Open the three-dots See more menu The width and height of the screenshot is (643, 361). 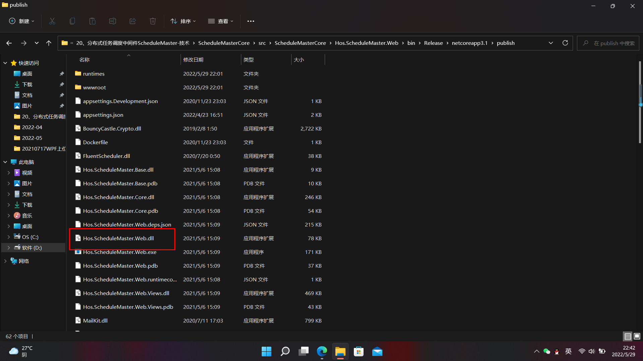click(251, 21)
